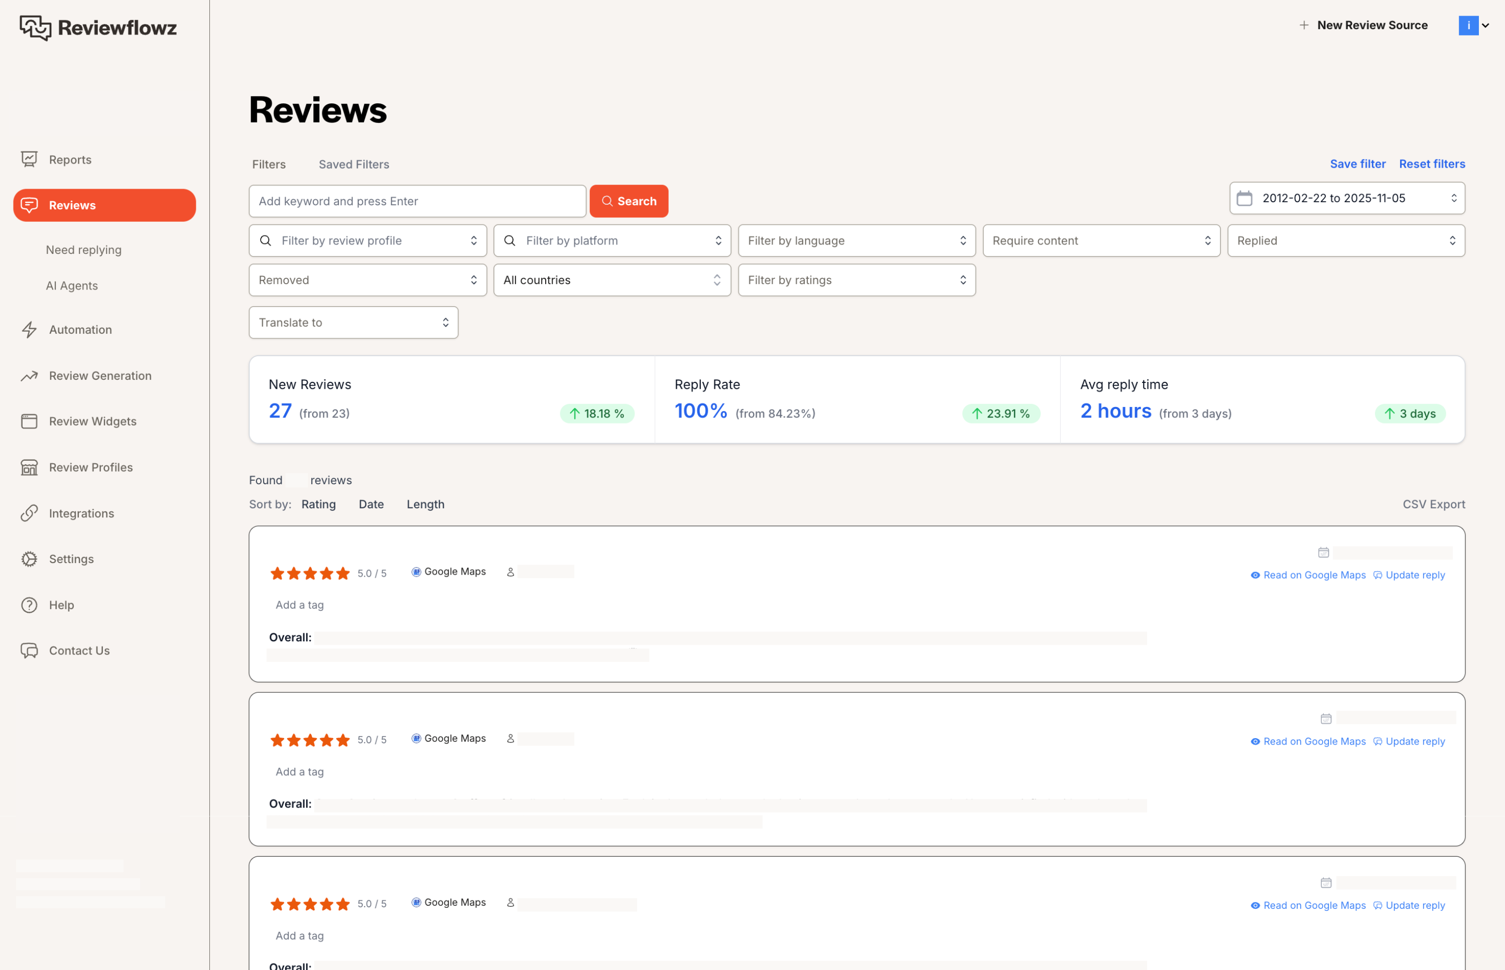Click the Review Generation trend arrow icon
1505x970 pixels.
click(x=29, y=376)
